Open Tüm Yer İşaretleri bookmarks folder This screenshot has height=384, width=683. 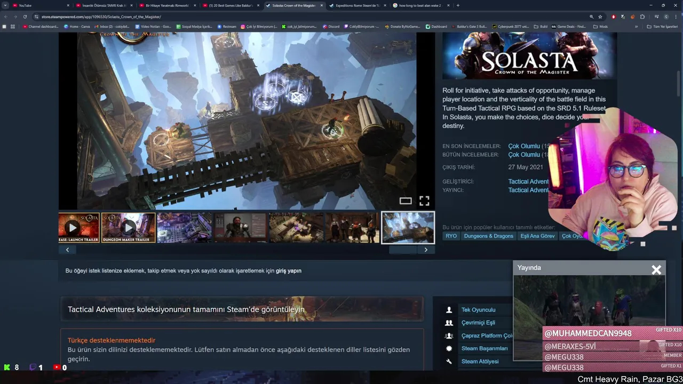click(x=662, y=26)
